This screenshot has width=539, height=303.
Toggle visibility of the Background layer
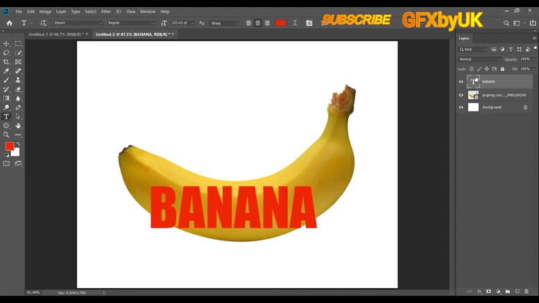(x=461, y=107)
